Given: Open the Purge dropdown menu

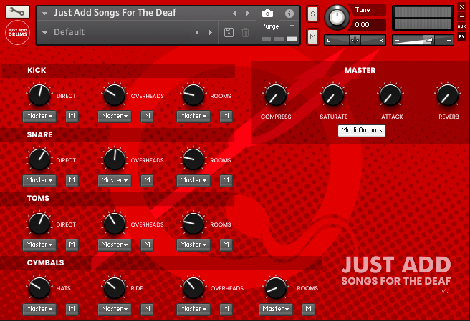Looking at the screenshot, I should tap(278, 26).
